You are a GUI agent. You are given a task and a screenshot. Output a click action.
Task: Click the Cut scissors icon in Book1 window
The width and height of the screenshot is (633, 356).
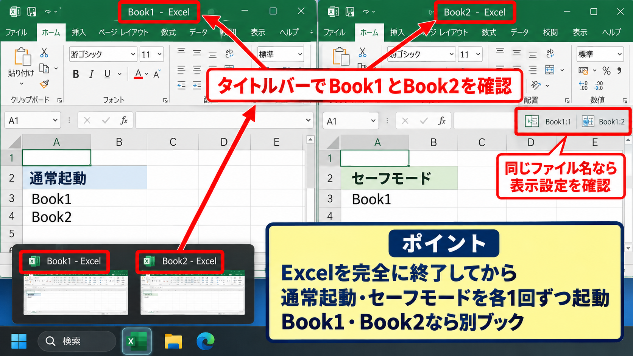click(x=44, y=52)
